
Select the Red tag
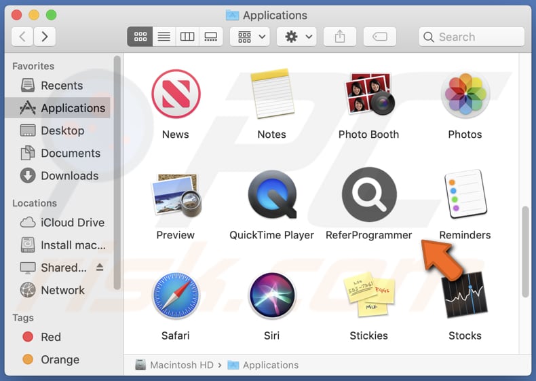click(58, 337)
